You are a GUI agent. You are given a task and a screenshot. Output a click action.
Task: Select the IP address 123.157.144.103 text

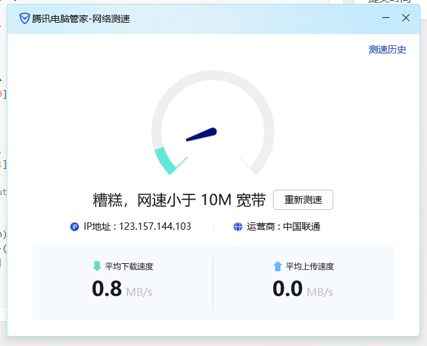click(155, 226)
